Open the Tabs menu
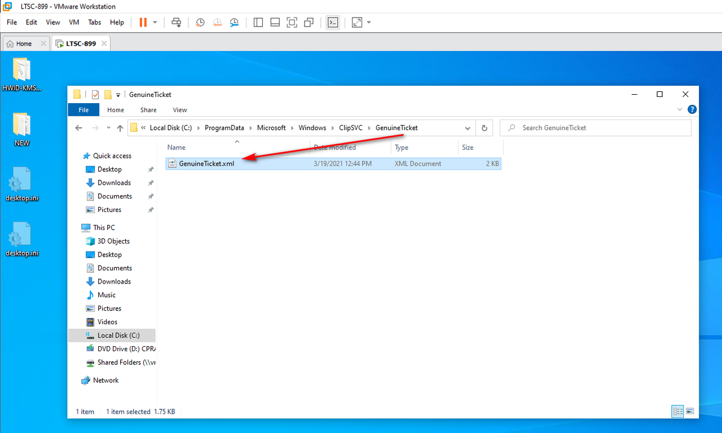 click(x=95, y=22)
